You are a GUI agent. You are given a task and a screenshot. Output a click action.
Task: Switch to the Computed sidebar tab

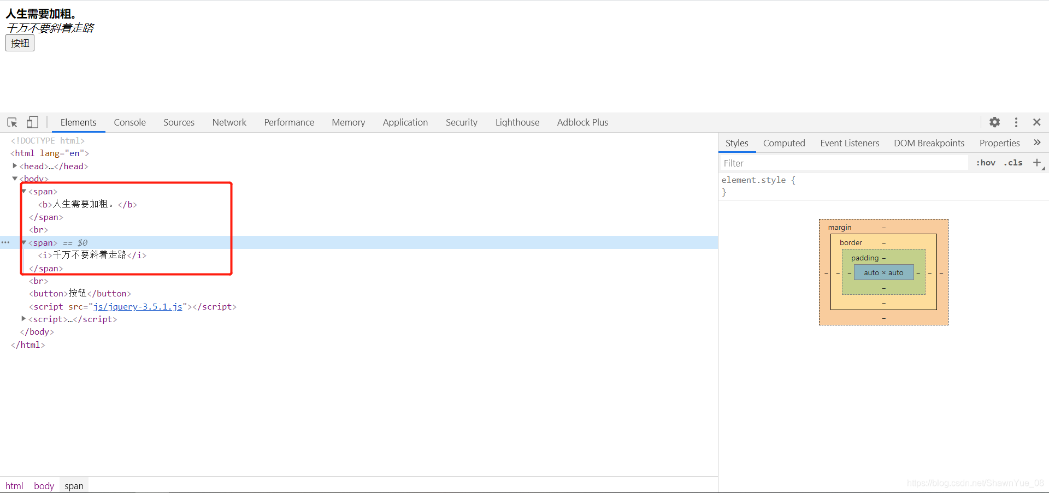tap(784, 143)
